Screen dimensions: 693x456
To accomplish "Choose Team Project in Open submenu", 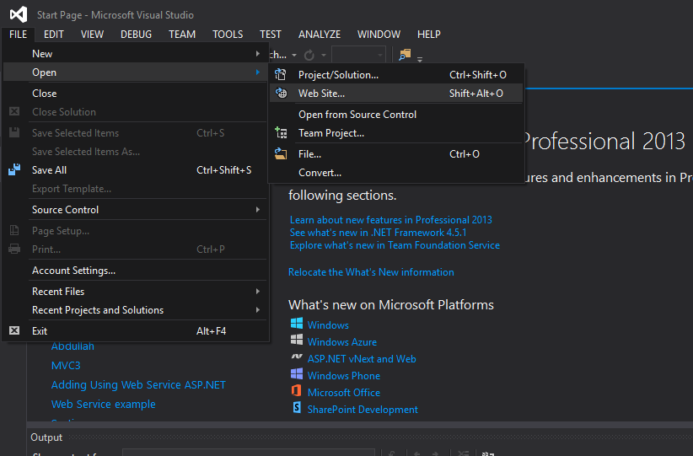I will 396,132.
